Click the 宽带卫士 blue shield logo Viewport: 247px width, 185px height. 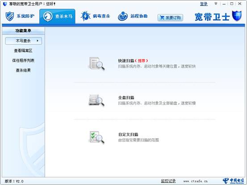point(237,16)
